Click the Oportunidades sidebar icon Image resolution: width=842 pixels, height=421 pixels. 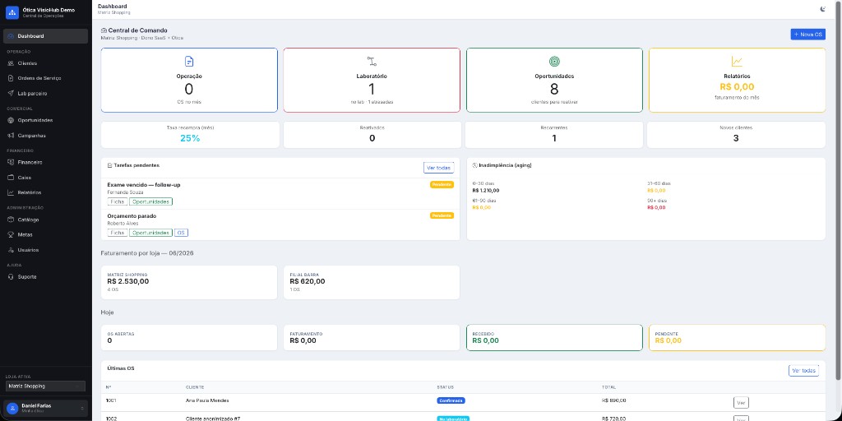11,120
